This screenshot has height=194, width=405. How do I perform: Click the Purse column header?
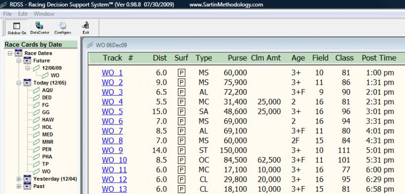point(237,58)
